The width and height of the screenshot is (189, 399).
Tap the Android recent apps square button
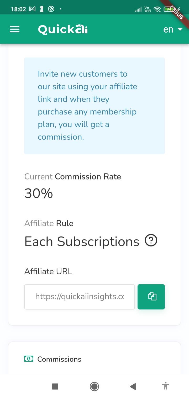click(x=55, y=386)
